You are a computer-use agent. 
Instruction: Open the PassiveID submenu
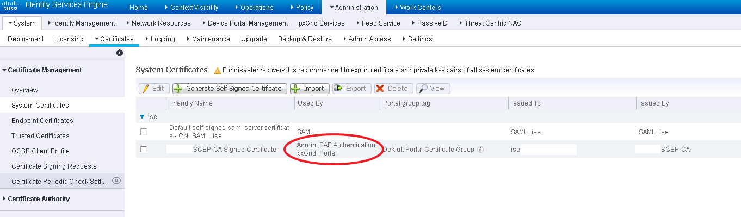pos(430,23)
